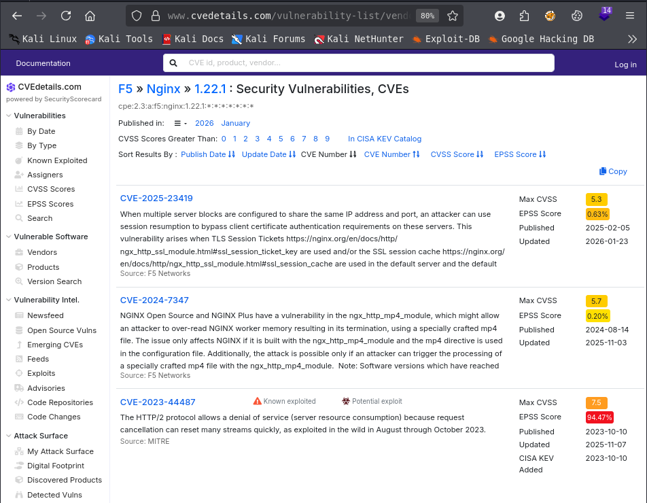Go back to the previous page
The image size is (647, 503).
(17, 16)
